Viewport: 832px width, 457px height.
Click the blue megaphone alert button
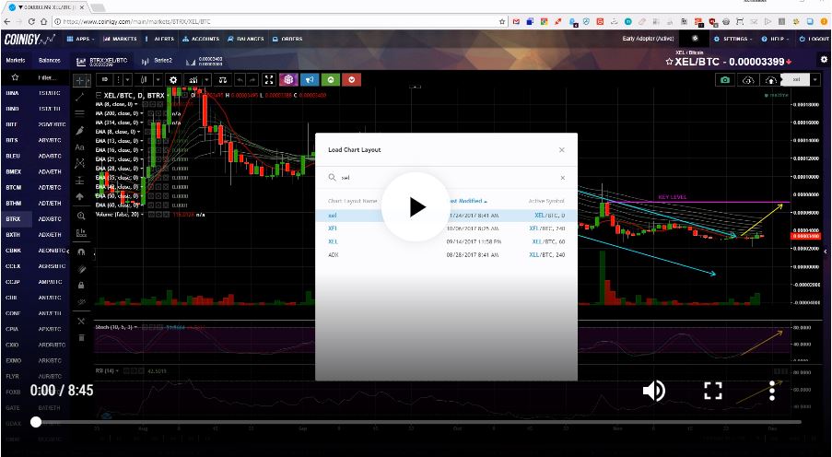tap(310, 79)
